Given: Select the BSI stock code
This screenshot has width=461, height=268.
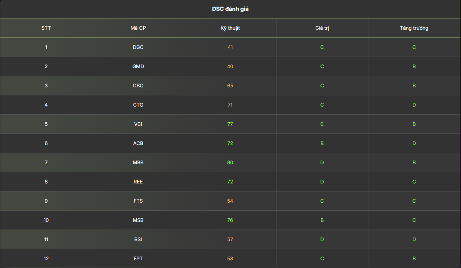Looking at the screenshot, I should click(138, 239).
